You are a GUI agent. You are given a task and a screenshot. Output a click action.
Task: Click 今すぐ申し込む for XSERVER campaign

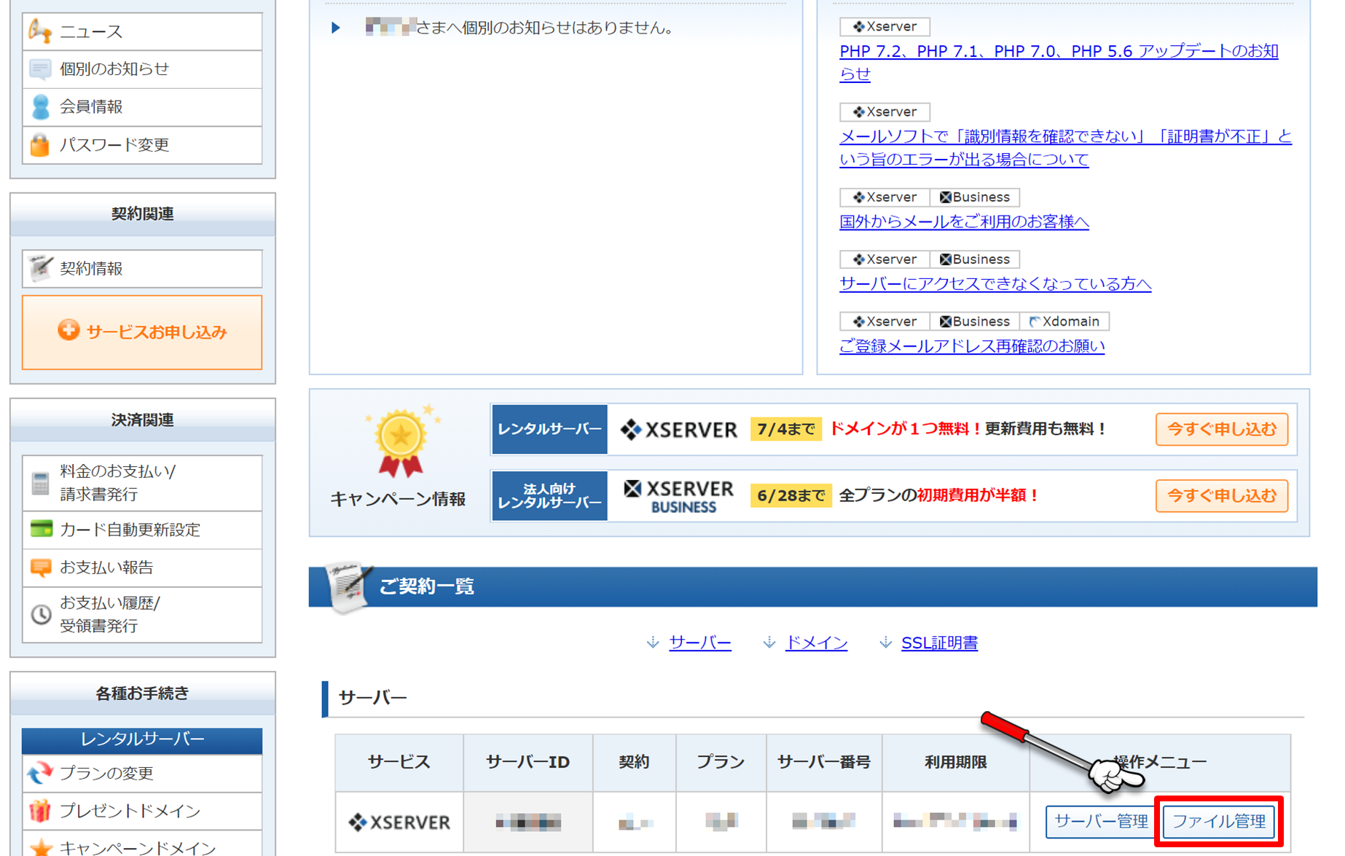(1221, 429)
